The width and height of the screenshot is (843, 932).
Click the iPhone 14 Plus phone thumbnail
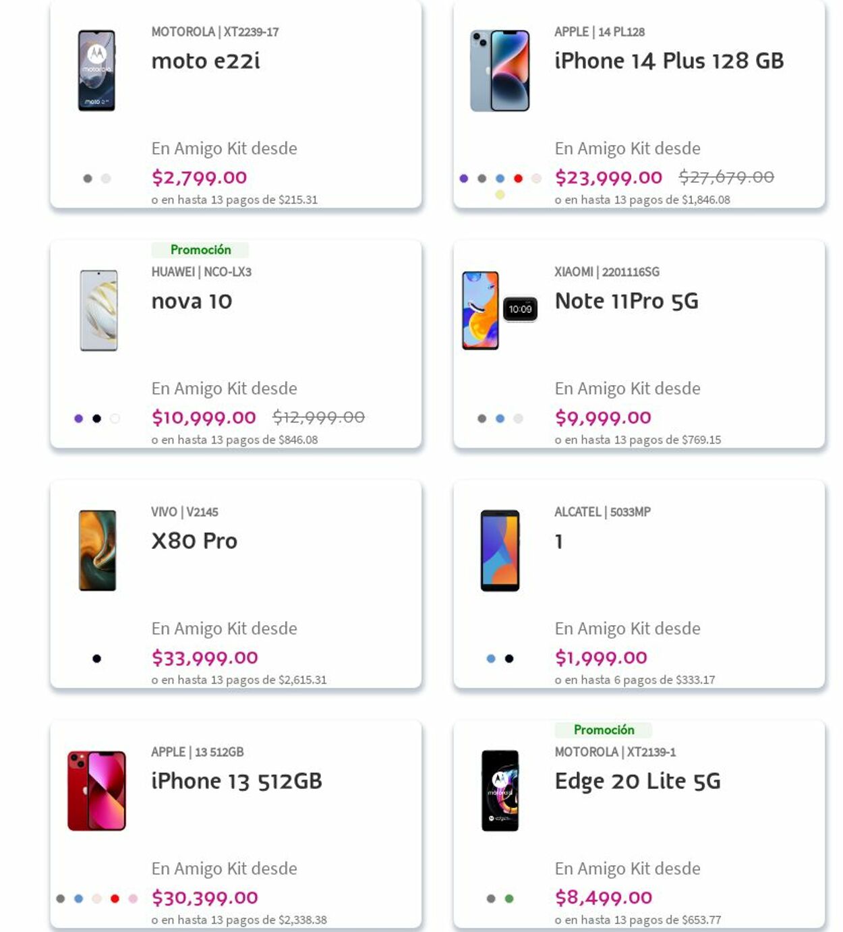(500, 70)
